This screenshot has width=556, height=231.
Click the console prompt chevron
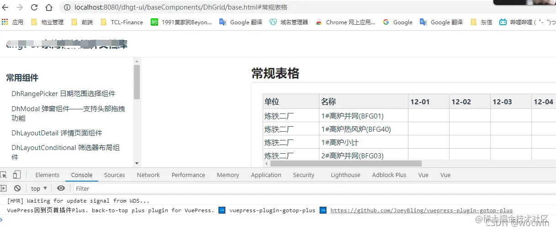(x=1, y=220)
